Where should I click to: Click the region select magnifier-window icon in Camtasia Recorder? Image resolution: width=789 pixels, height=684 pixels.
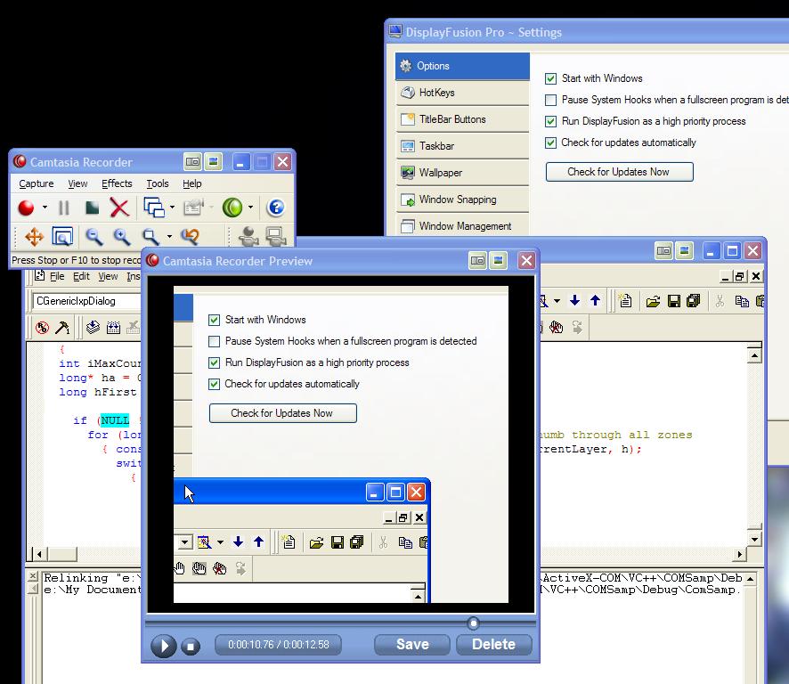pyautogui.click(x=62, y=237)
